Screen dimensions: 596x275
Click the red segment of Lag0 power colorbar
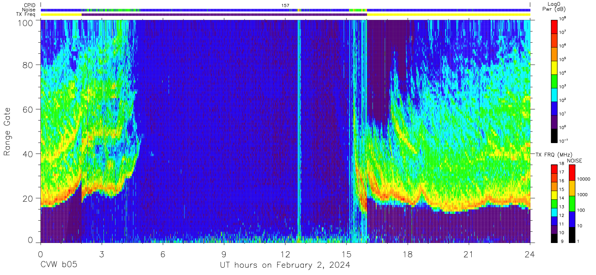point(555,26)
